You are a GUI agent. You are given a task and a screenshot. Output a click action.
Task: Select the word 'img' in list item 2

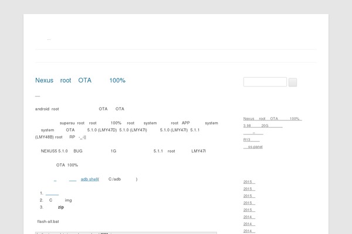pyautogui.click(x=68, y=200)
